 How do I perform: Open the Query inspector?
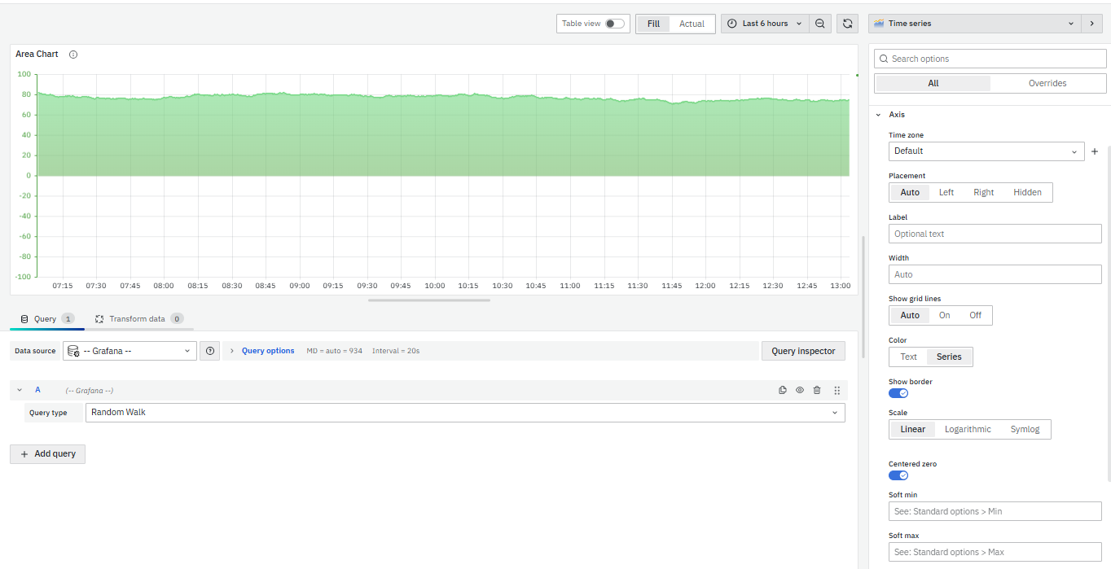(803, 351)
